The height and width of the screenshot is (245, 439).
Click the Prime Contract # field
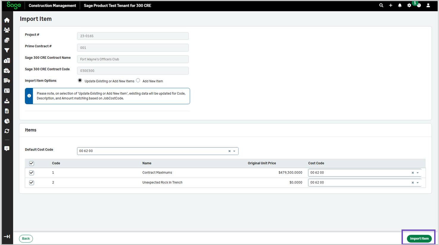133,48
